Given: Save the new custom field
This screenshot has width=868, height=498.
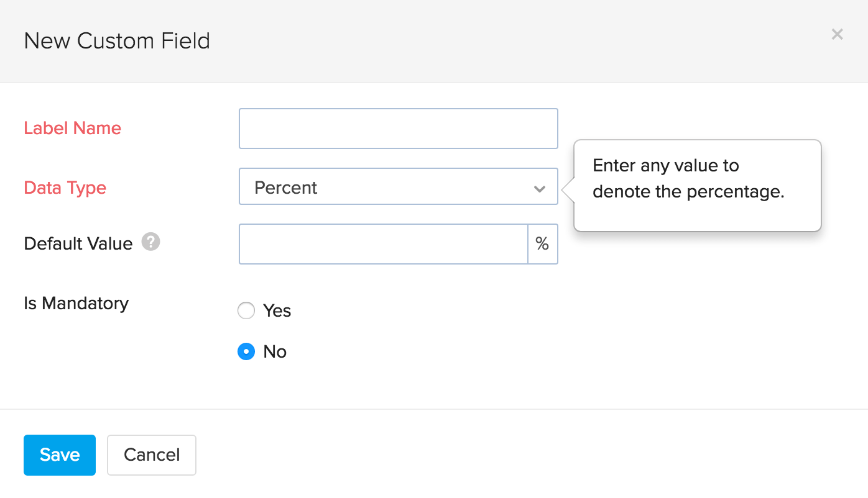Looking at the screenshot, I should 60,455.
